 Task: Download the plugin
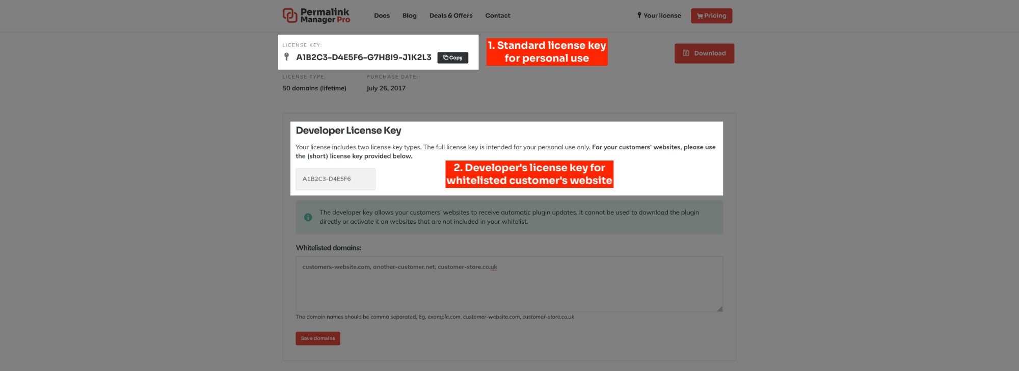[704, 54]
